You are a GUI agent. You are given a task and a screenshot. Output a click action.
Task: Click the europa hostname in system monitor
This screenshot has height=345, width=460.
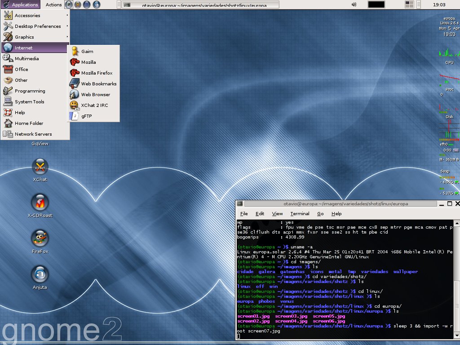(449, 18)
